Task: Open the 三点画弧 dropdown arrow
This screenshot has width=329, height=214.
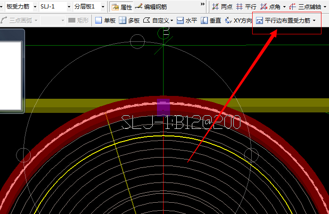Action: pos(36,20)
